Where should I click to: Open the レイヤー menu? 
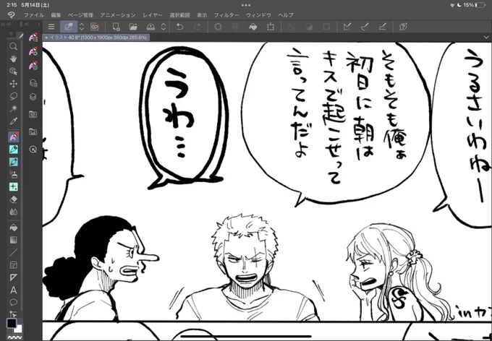153,15
